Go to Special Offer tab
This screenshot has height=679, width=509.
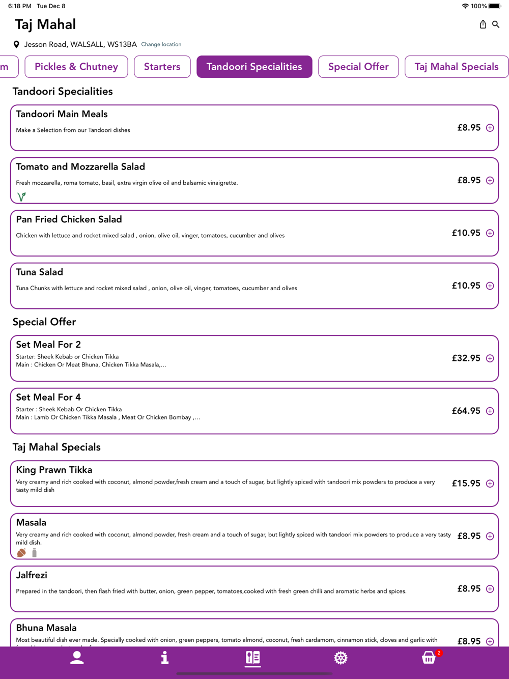(358, 67)
